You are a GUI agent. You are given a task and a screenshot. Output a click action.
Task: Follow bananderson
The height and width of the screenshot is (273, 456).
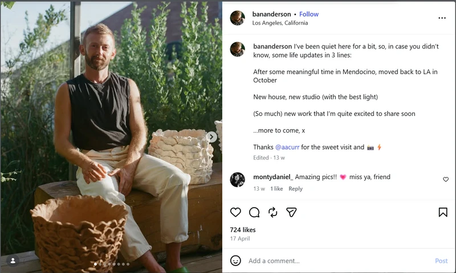pyautogui.click(x=309, y=14)
